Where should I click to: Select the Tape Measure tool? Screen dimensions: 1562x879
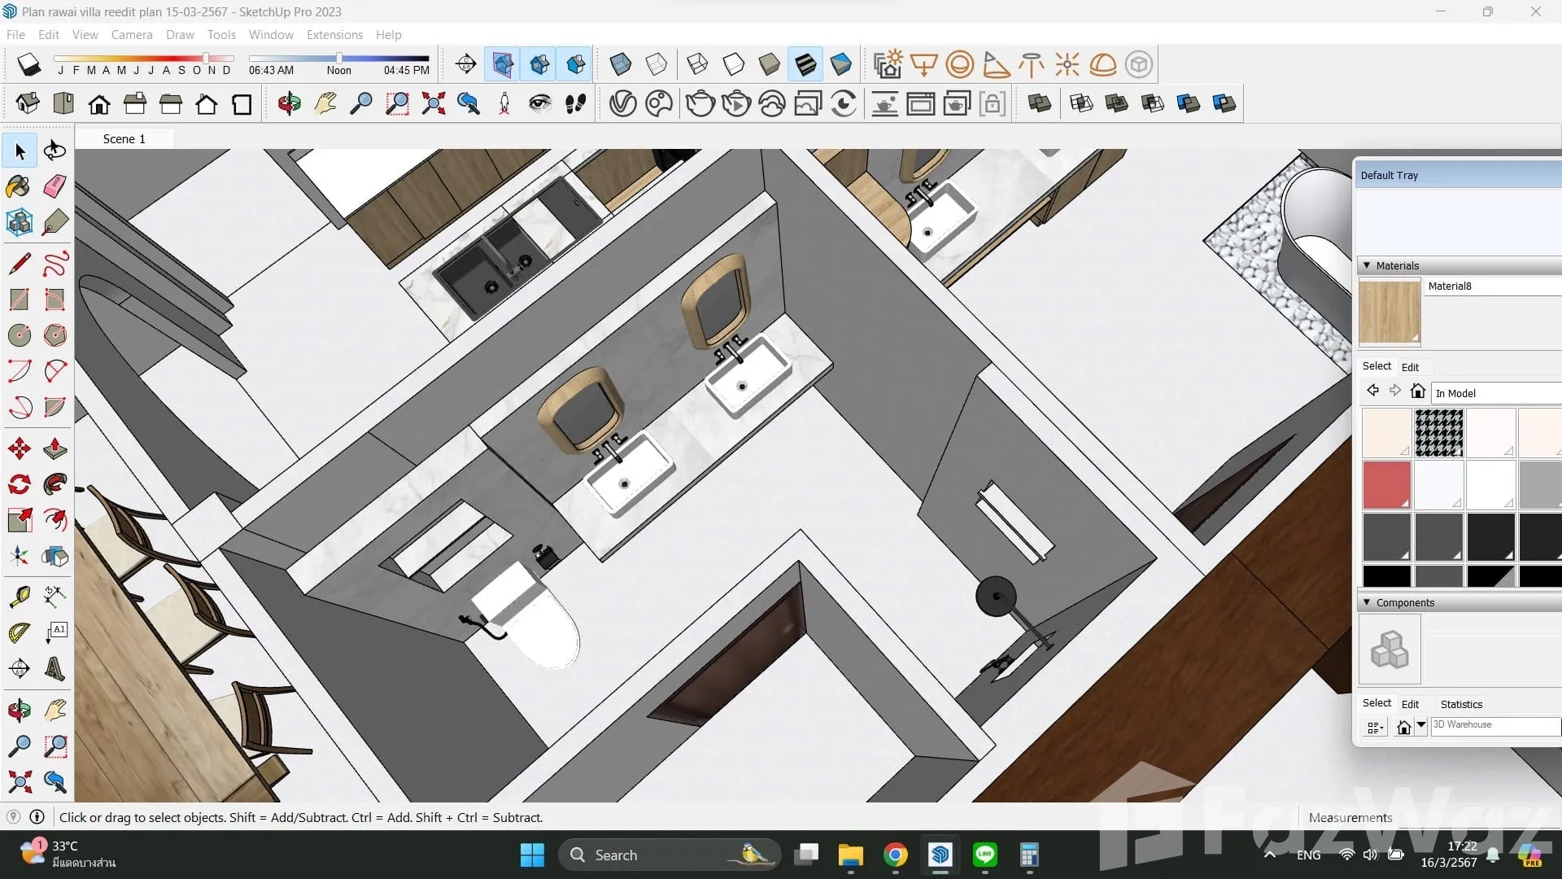click(19, 597)
